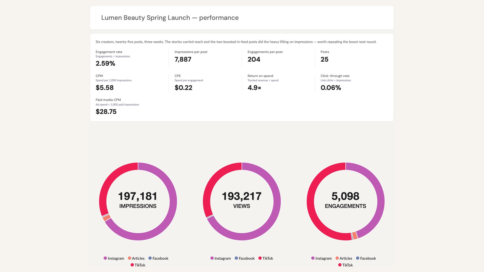This screenshot has width=484, height=272.
Task: Click the red TikTok segment of Impressions donut
Action: (108, 181)
